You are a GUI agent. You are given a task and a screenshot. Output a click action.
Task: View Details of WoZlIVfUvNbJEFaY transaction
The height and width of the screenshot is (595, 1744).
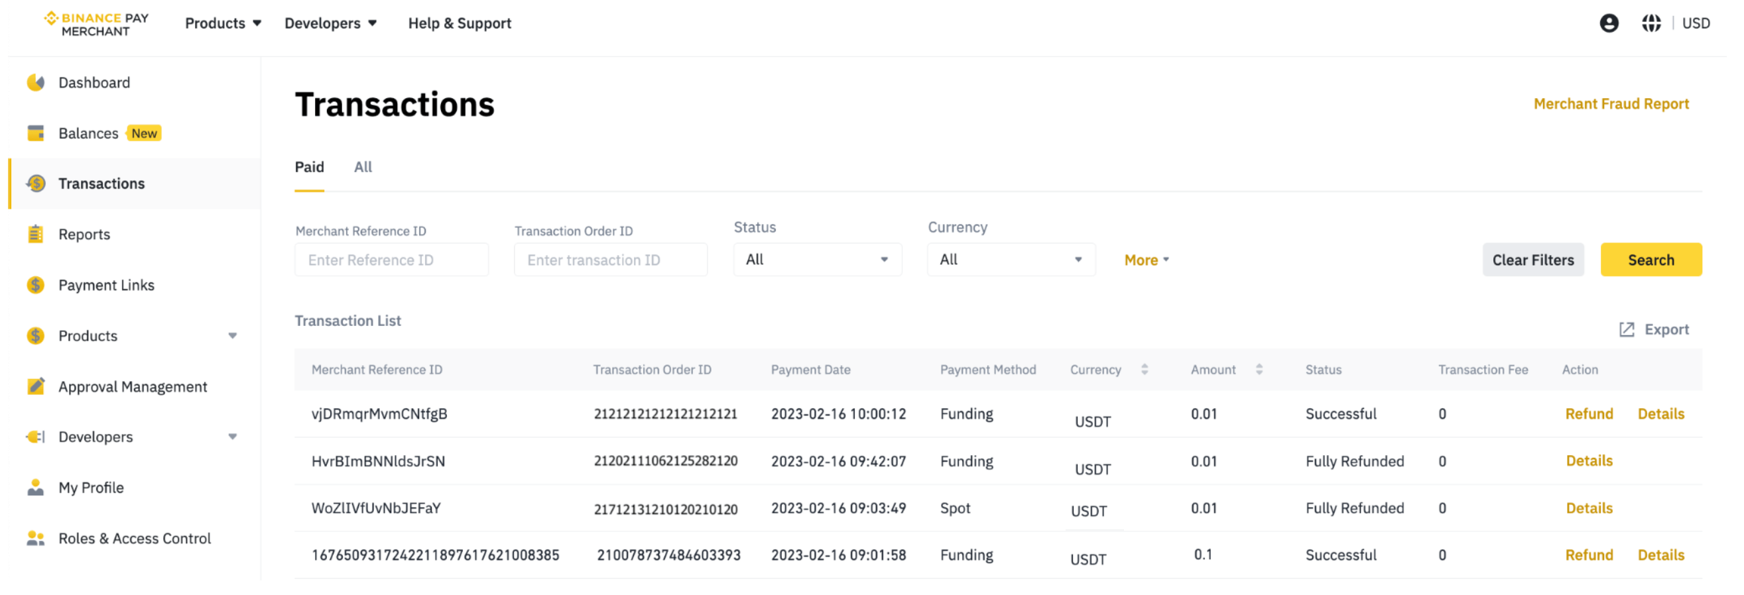pos(1588,508)
